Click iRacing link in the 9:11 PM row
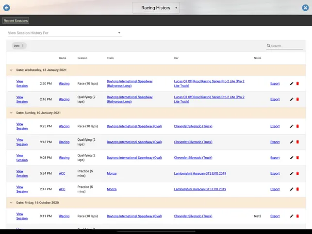 click(x=64, y=216)
